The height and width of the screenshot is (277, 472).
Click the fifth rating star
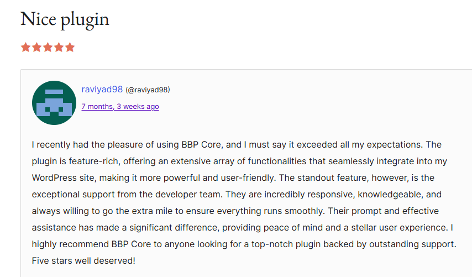click(x=70, y=47)
